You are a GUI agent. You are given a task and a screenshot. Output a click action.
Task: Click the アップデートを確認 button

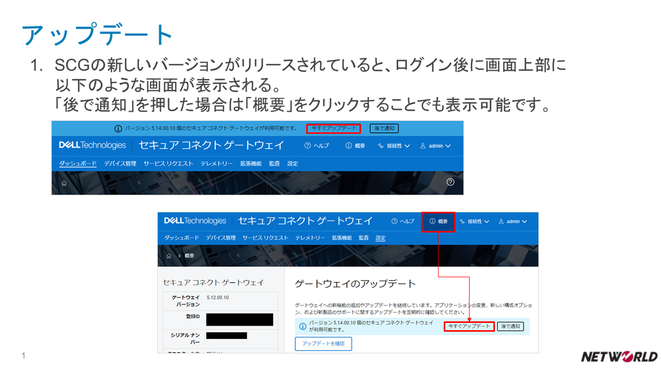click(x=323, y=343)
